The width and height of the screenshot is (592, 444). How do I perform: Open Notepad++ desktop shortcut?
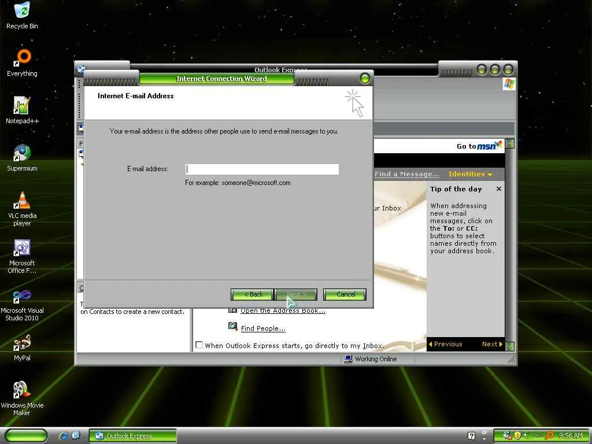pos(22,110)
